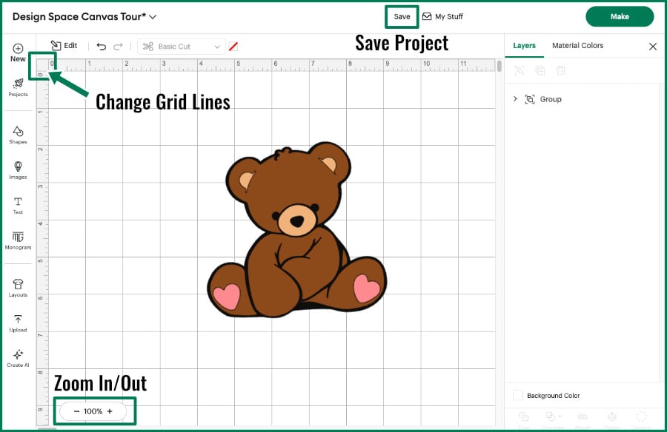
Task: Zoom in with the plus button
Action: pyautogui.click(x=110, y=411)
